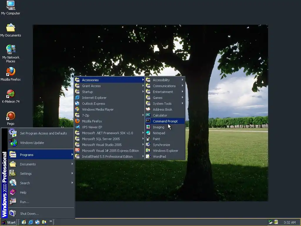Expand the 7-Zip program group

pyautogui.click(x=109, y=115)
